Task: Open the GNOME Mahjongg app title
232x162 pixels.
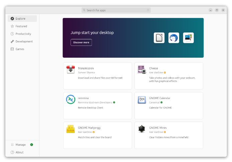Action: 89,128
